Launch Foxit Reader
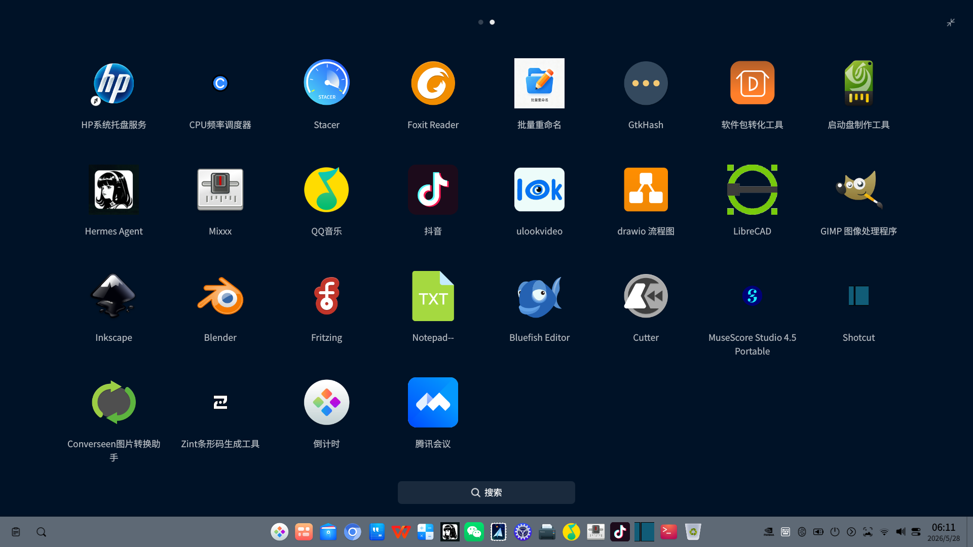This screenshot has width=973, height=547. pyautogui.click(x=433, y=84)
